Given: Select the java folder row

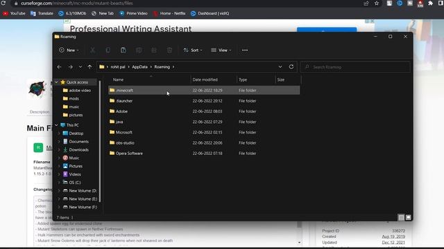Looking at the screenshot, I should (x=204, y=122).
